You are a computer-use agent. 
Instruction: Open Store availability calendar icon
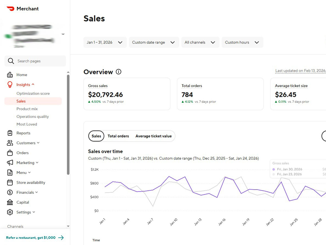tap(9, 182)
